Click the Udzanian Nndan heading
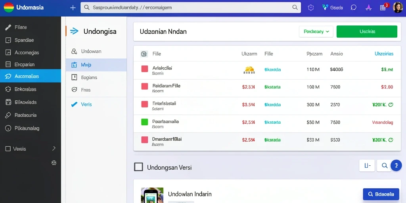This screenshot has height=203, width=406. pyautogui.click(x=163, y=32)
